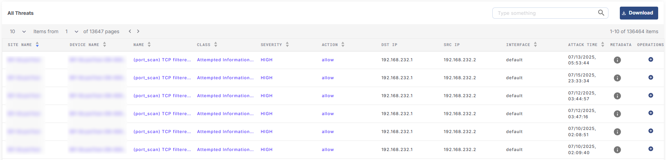
Task: Go to previous page arrow
Action: click(130, 31)
